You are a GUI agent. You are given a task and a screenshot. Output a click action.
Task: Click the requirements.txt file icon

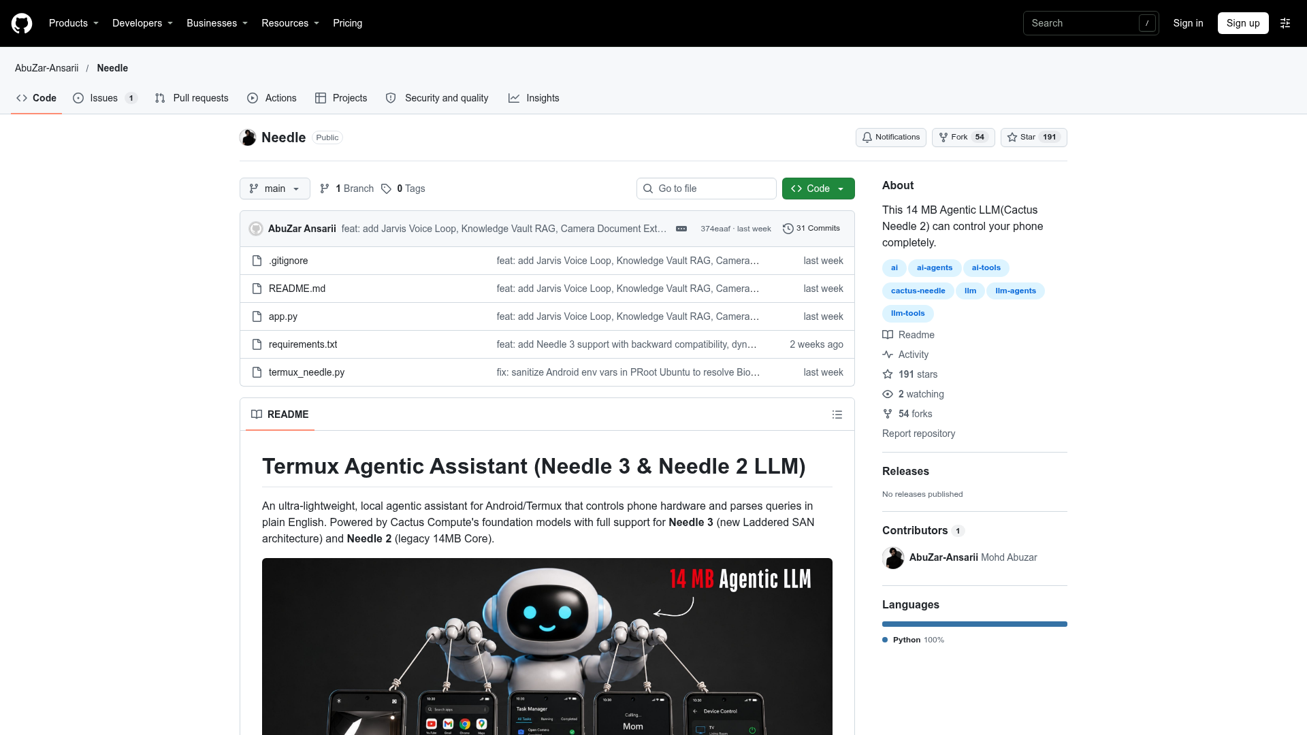(x=257, y=344)
